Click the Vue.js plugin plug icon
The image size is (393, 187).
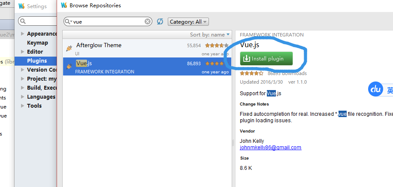(x=69, y=66)
